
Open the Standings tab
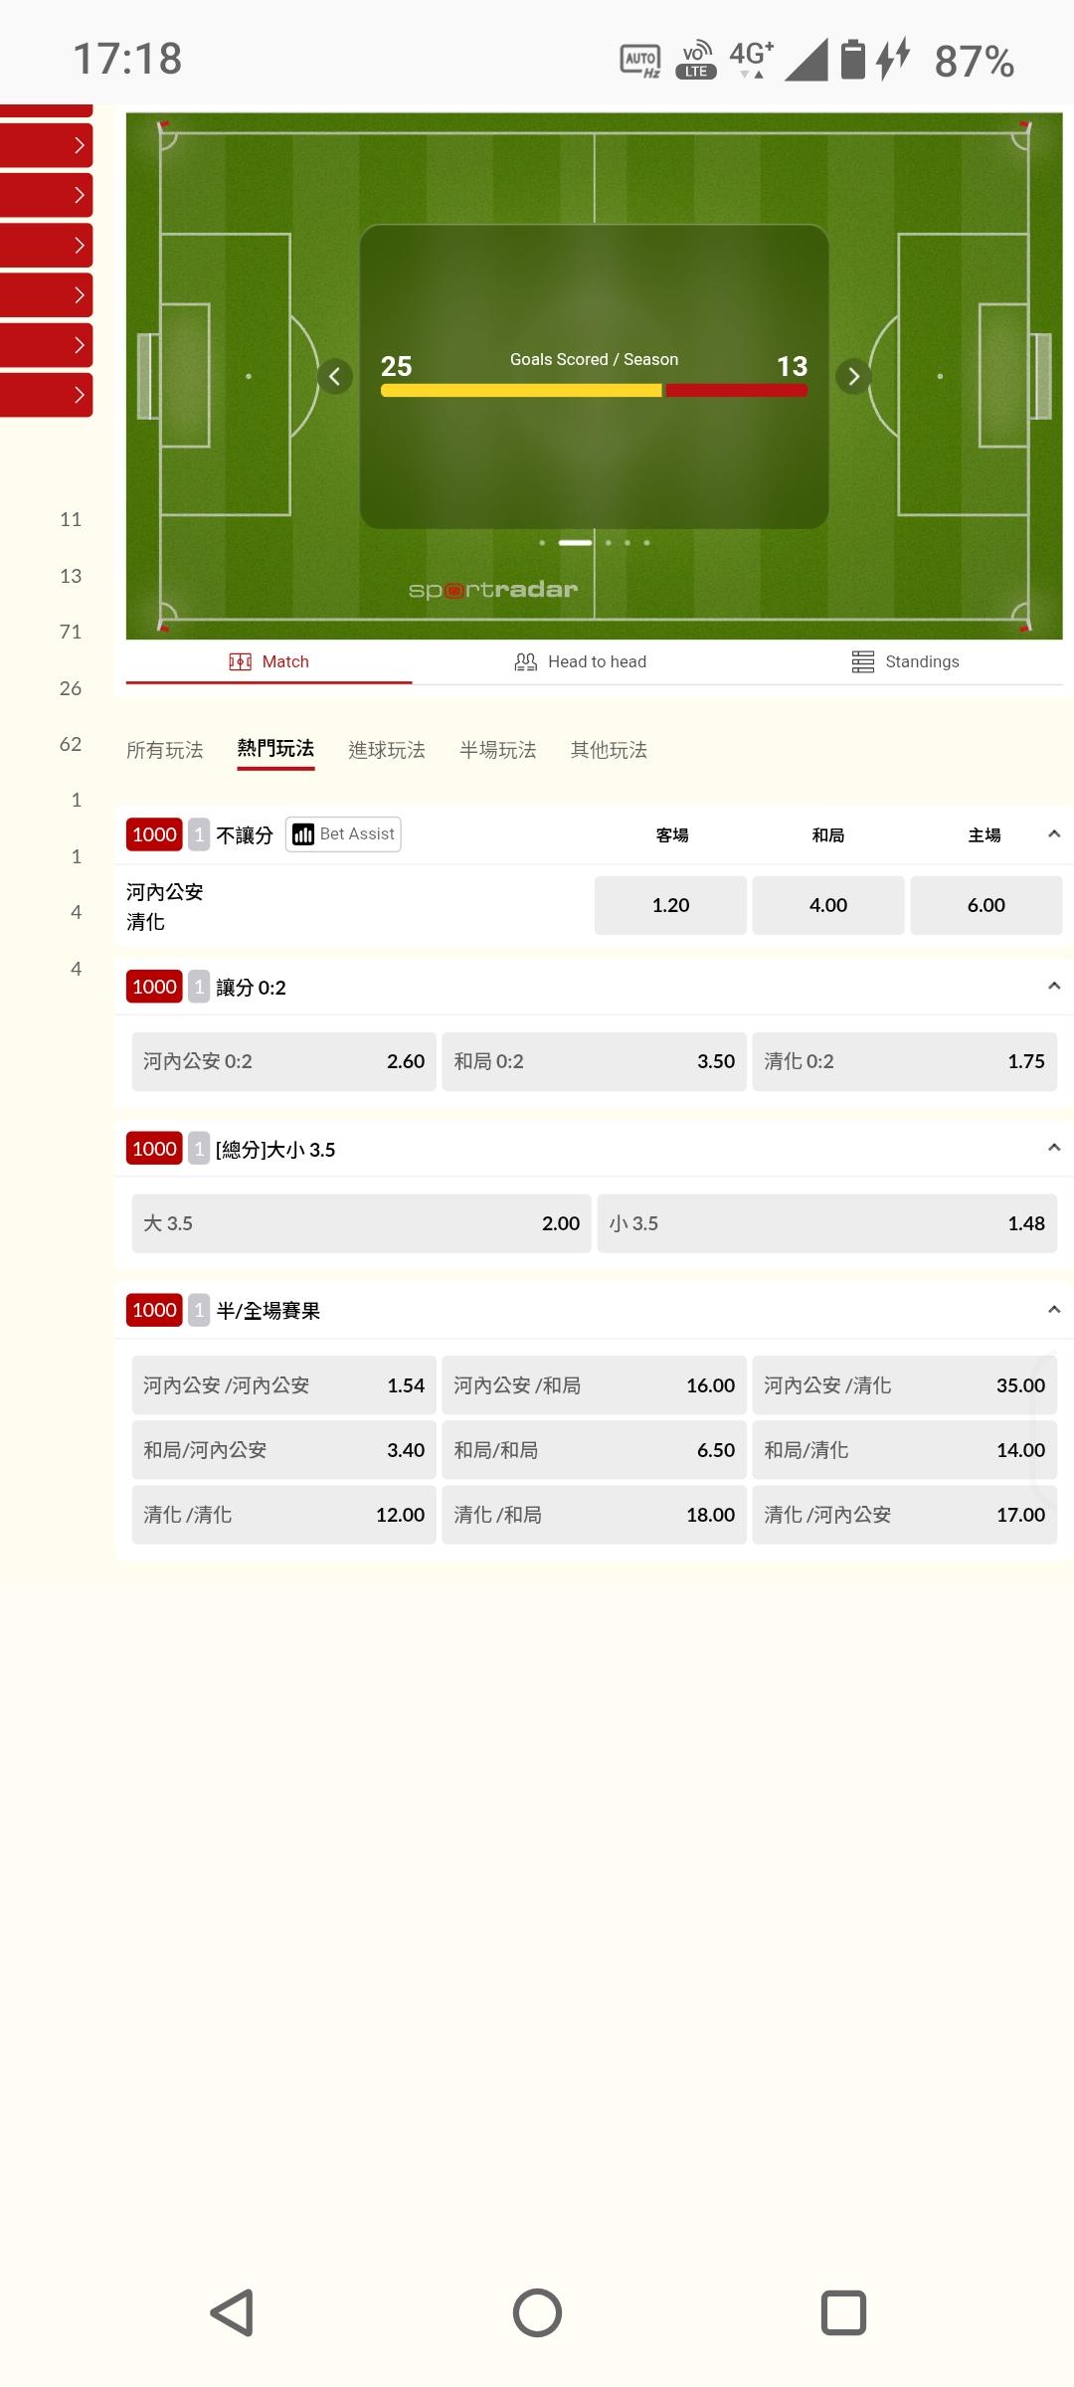905,661
